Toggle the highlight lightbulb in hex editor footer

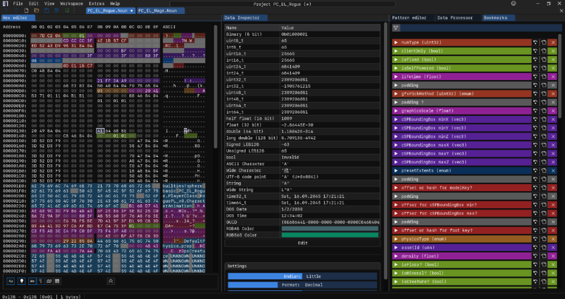(22, 280)
